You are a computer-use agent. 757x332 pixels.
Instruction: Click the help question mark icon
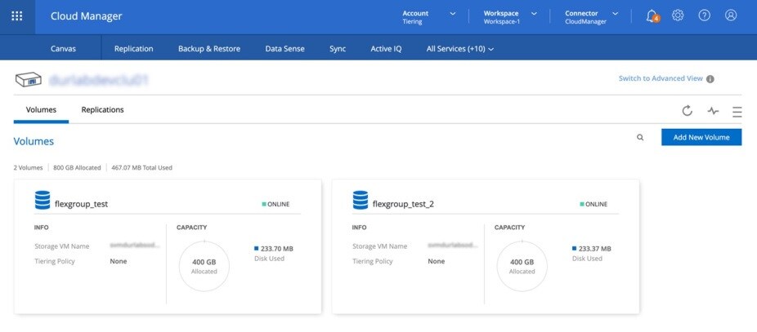tap(704, 15)
